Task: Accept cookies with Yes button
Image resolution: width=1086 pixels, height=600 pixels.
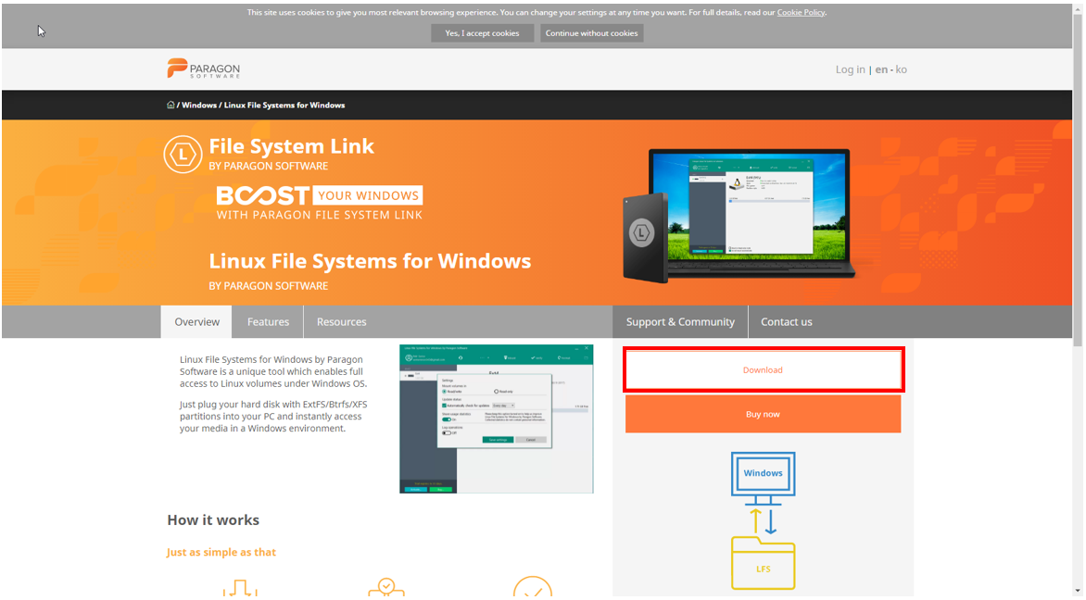Action: 482,33
